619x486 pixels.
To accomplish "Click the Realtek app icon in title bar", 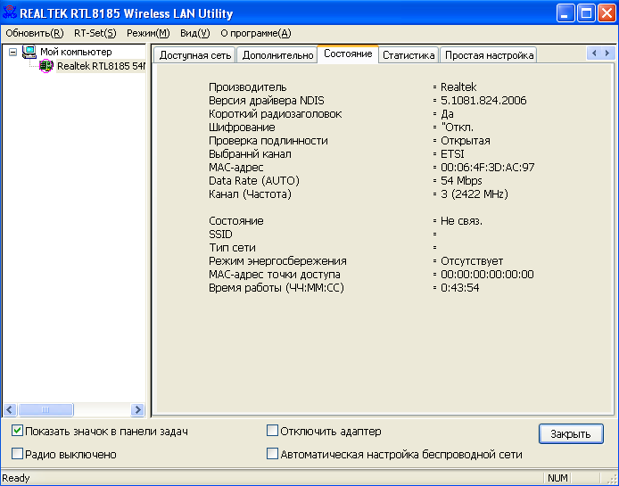I will coord(11,13).
